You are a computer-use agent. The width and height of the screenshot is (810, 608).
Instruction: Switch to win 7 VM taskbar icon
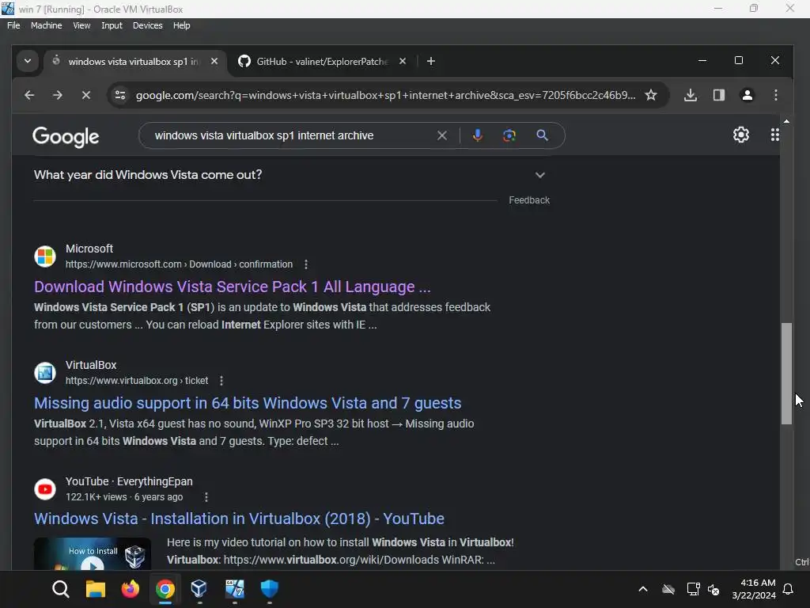click(234, 589)
